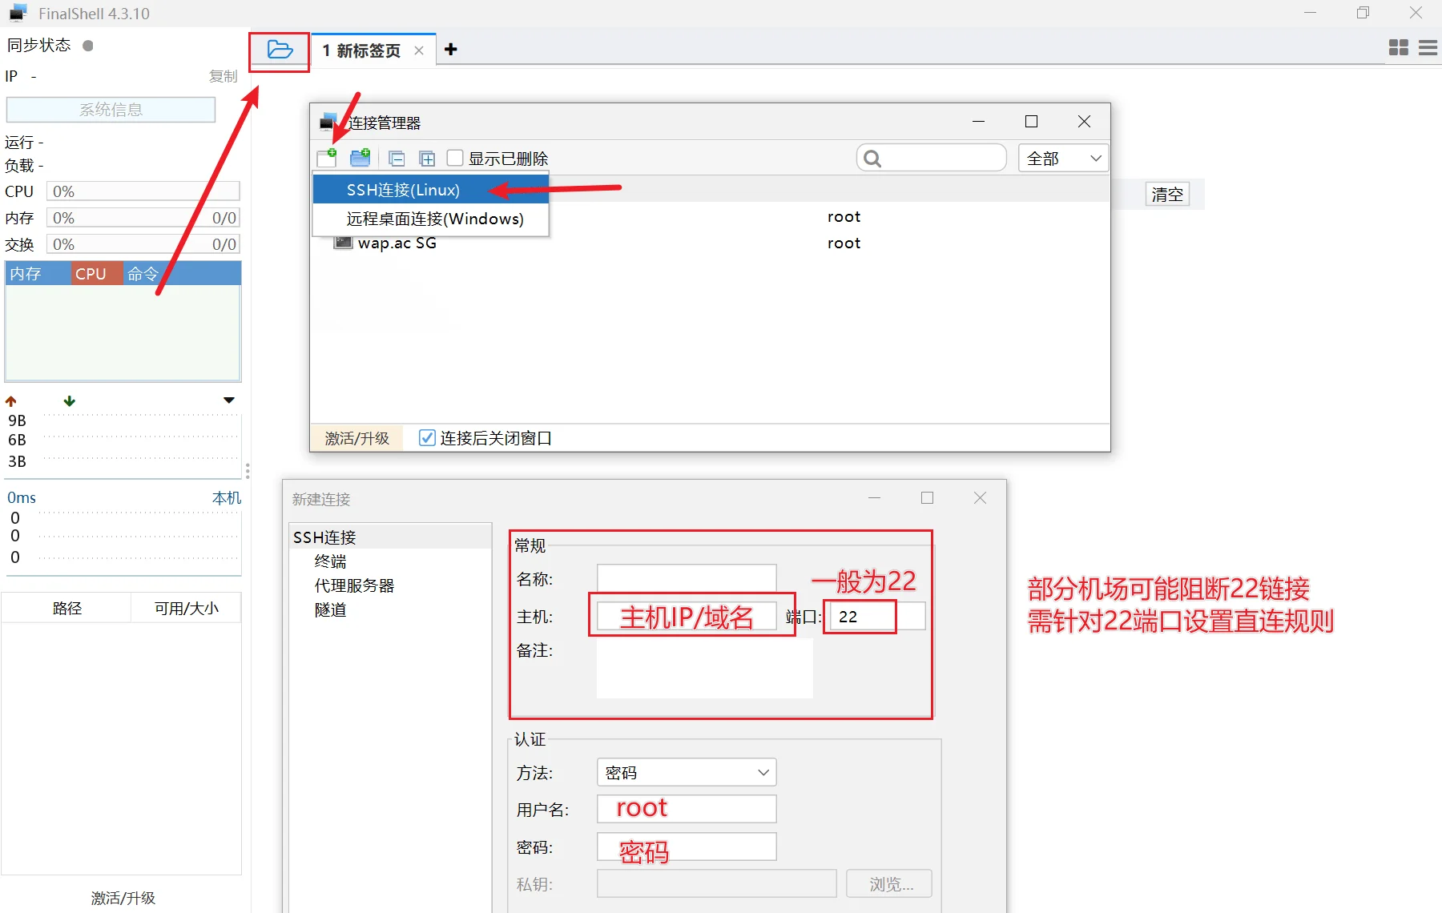
Task: Click the 本机 ping link
Action: pos(227,497)
